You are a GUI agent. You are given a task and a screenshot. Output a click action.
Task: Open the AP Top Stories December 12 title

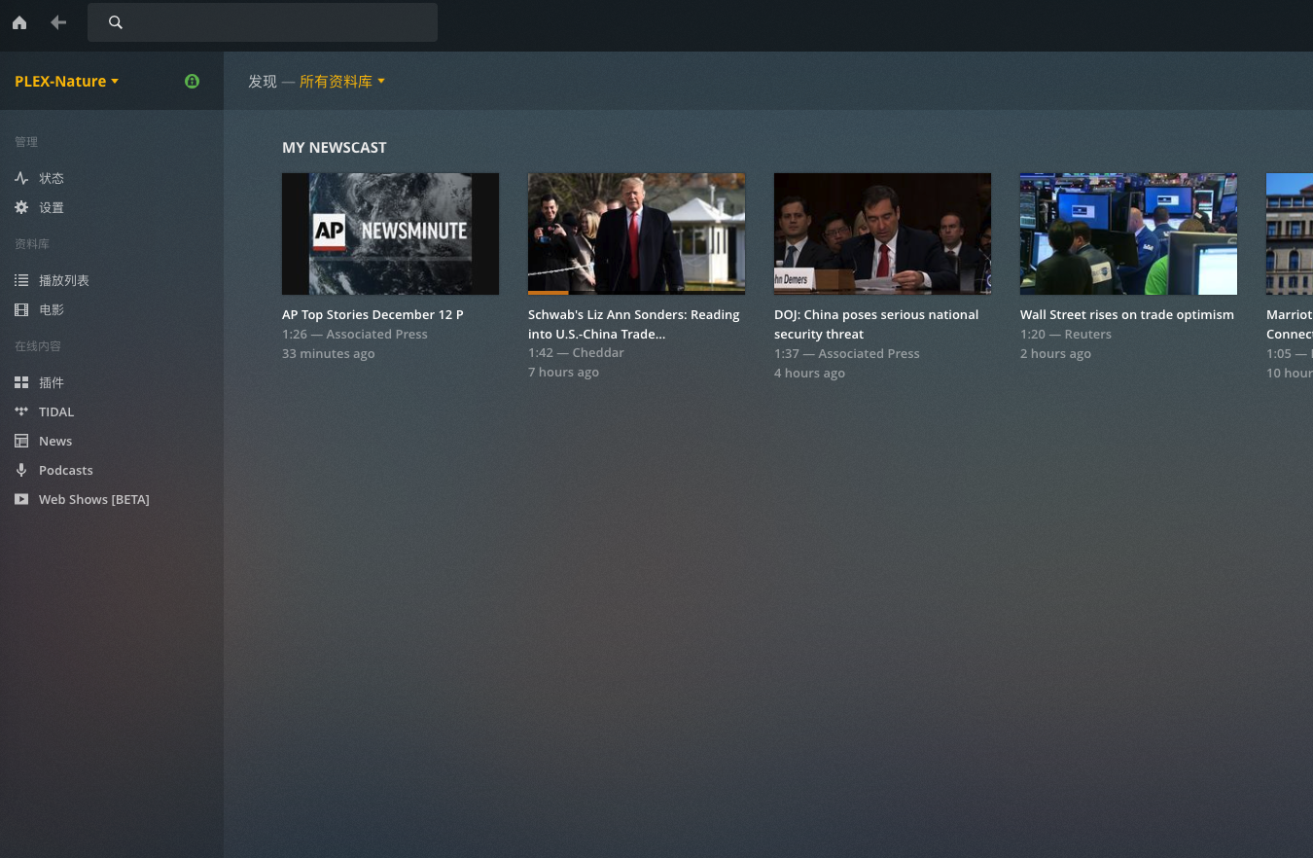[373, 314]
